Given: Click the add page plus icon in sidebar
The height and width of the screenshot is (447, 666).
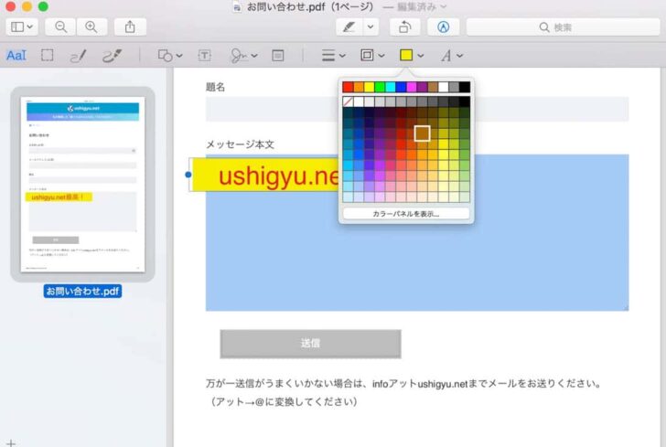Looking at the screenshot, I should [11, 442].
